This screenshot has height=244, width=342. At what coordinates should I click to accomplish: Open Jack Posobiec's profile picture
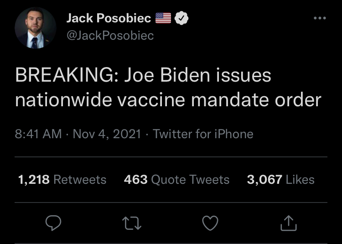coord(36,27)
